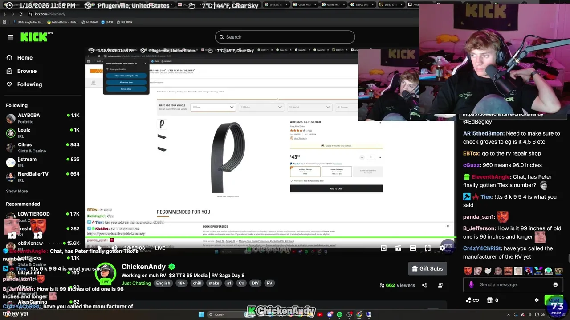The width and height of the screenshot is (570, 320).
Task: Open LOWTIERGOD recommended channel
Action: pyautogui.click(x=43, y=217)
